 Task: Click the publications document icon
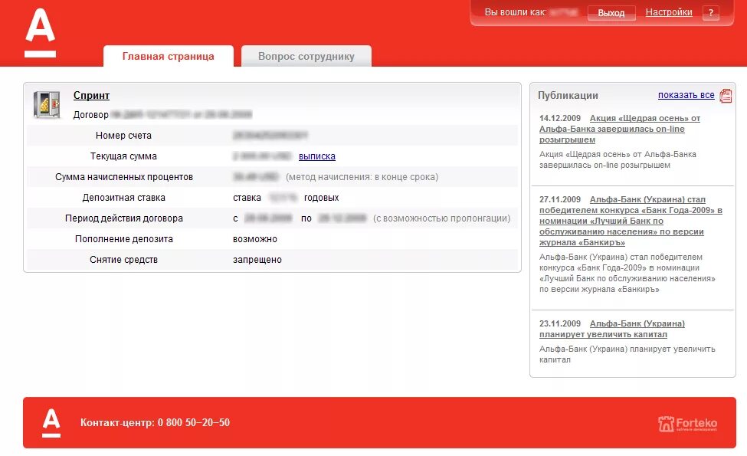click(x=726, y=95)
